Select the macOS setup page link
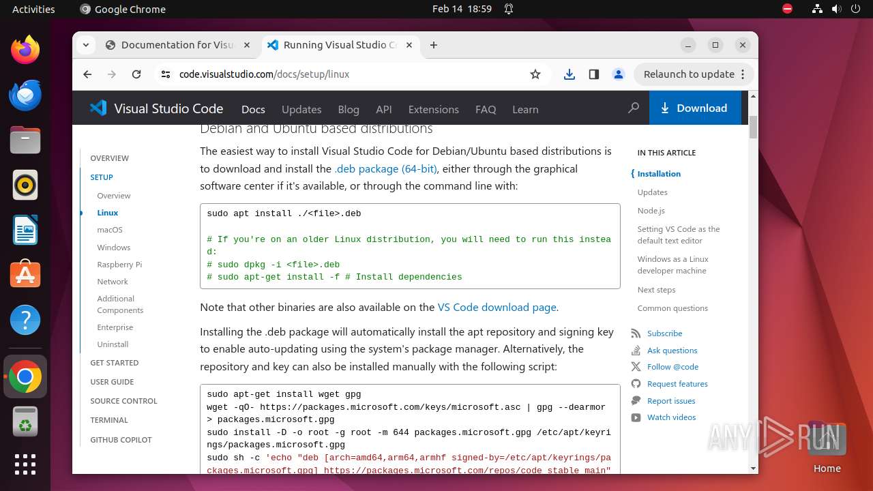Image resolution: width=873 pixels, height=491 pixels. pos(110,230)
